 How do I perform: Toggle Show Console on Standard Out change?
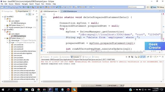142,57
